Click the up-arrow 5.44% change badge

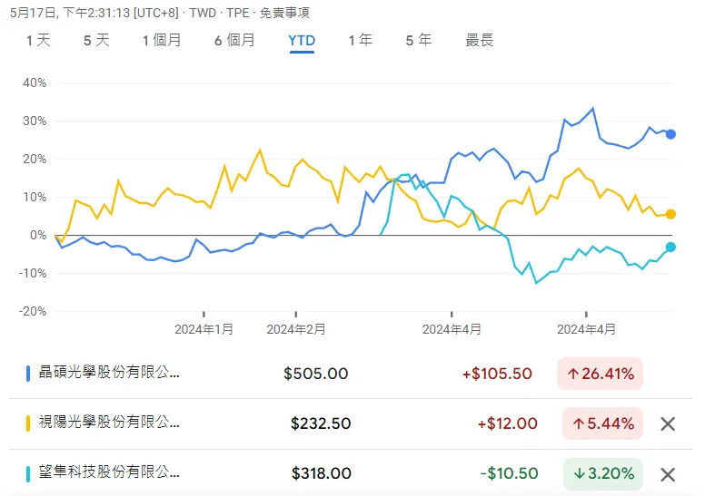point(601,423)
